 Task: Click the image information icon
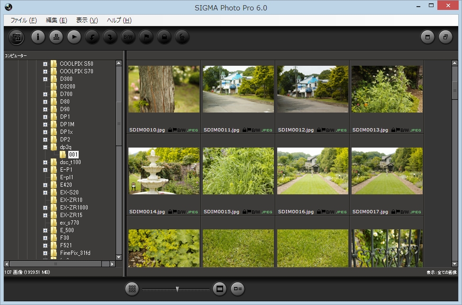38,37
